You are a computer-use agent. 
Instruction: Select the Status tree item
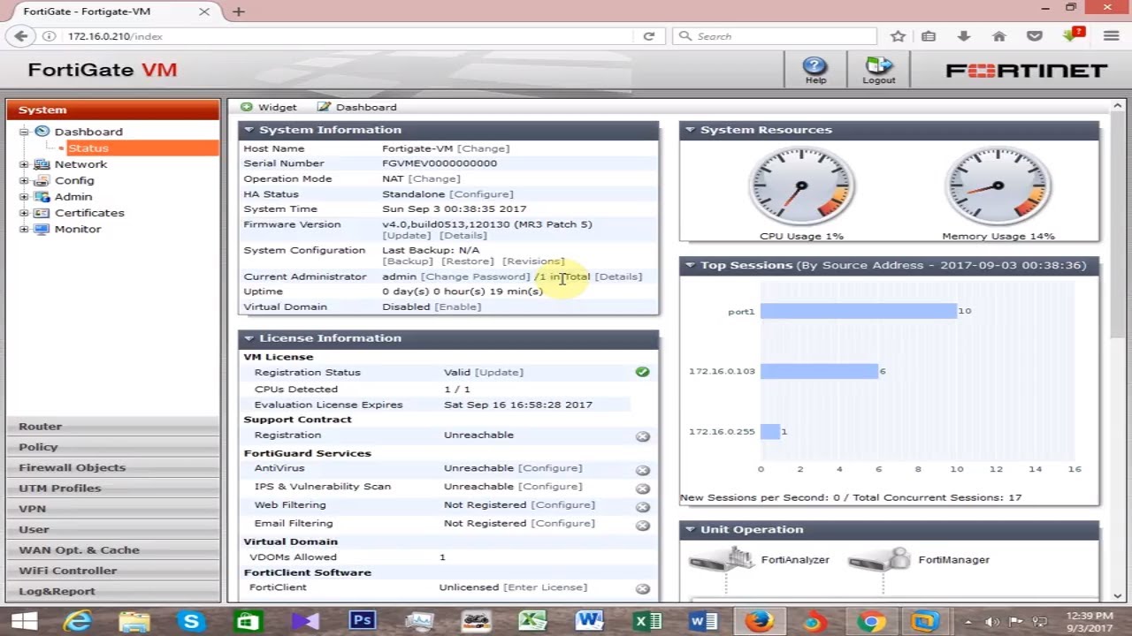pyautogui.click(x=88, y=148)
